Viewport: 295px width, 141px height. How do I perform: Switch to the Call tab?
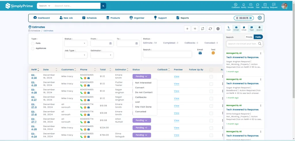228,28
